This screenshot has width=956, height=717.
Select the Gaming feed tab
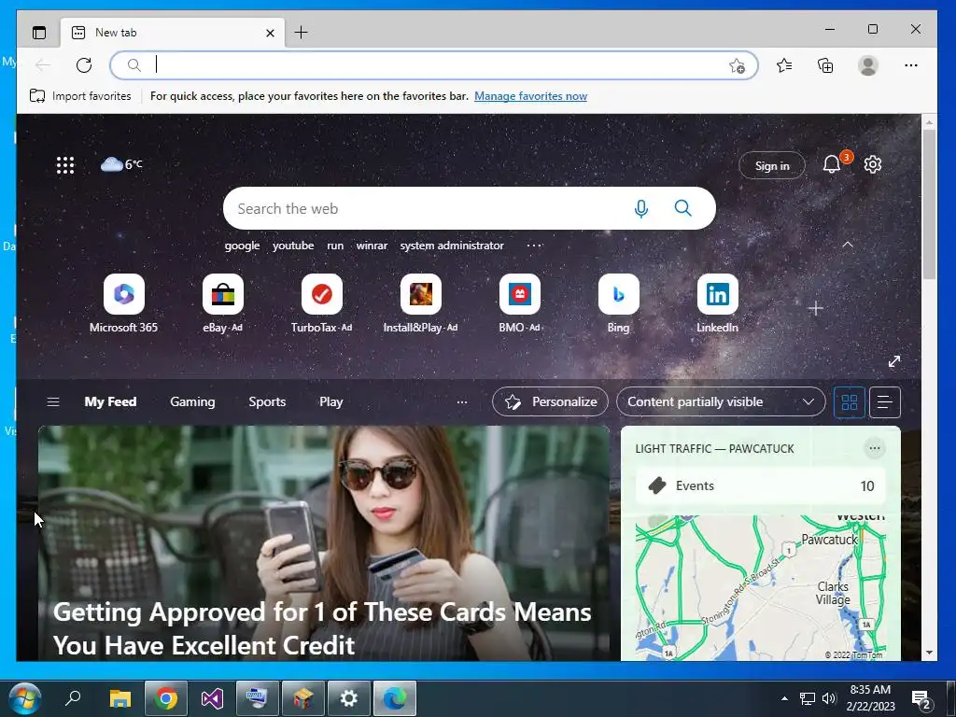[192, 401]
